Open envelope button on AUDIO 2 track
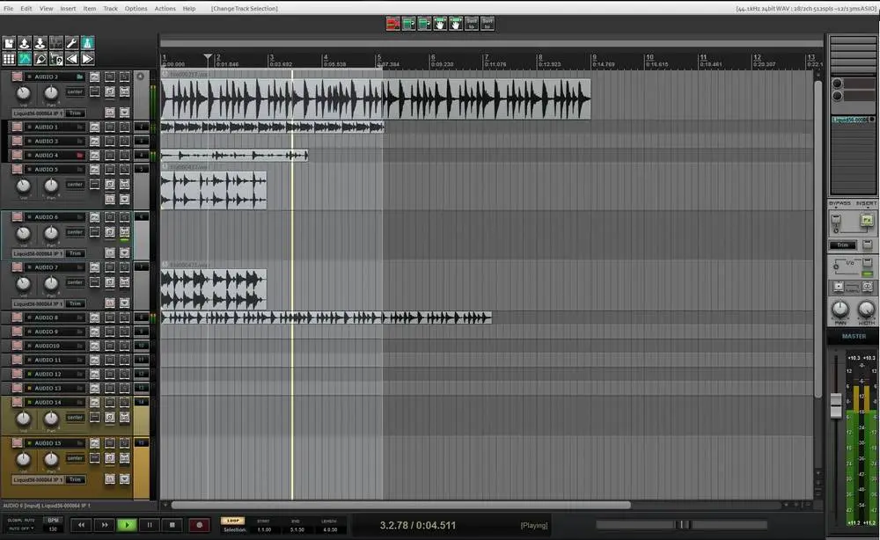 pyautogui.click(x=94, y=77)
